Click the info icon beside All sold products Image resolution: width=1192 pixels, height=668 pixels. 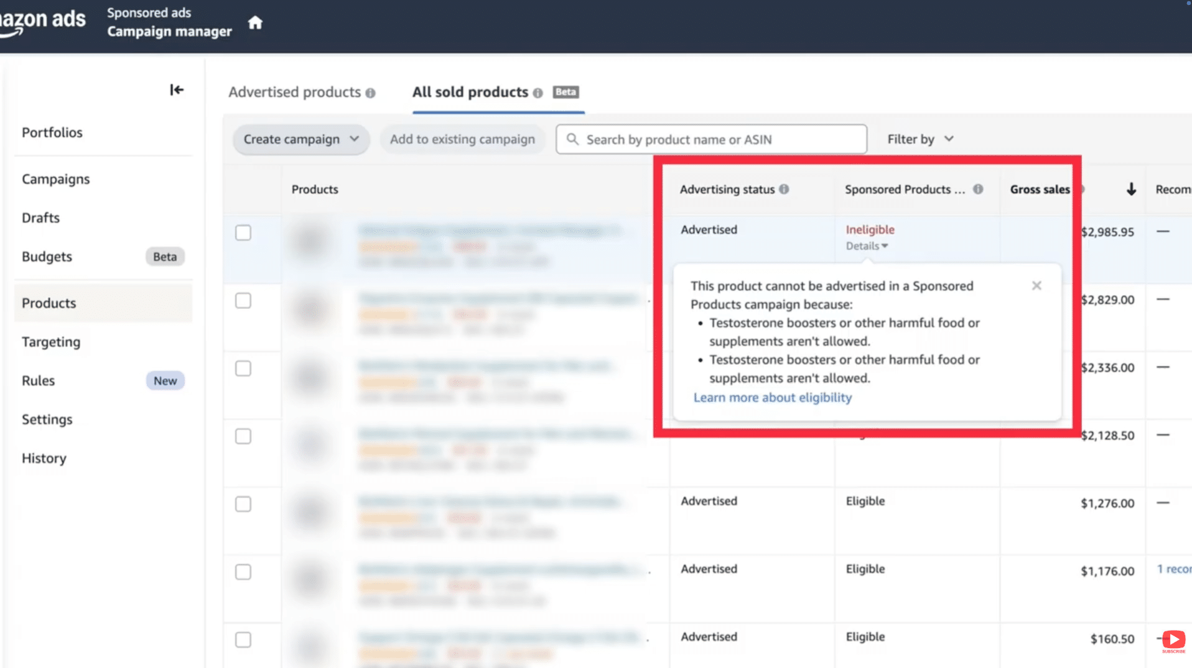[x=538, y=93]
